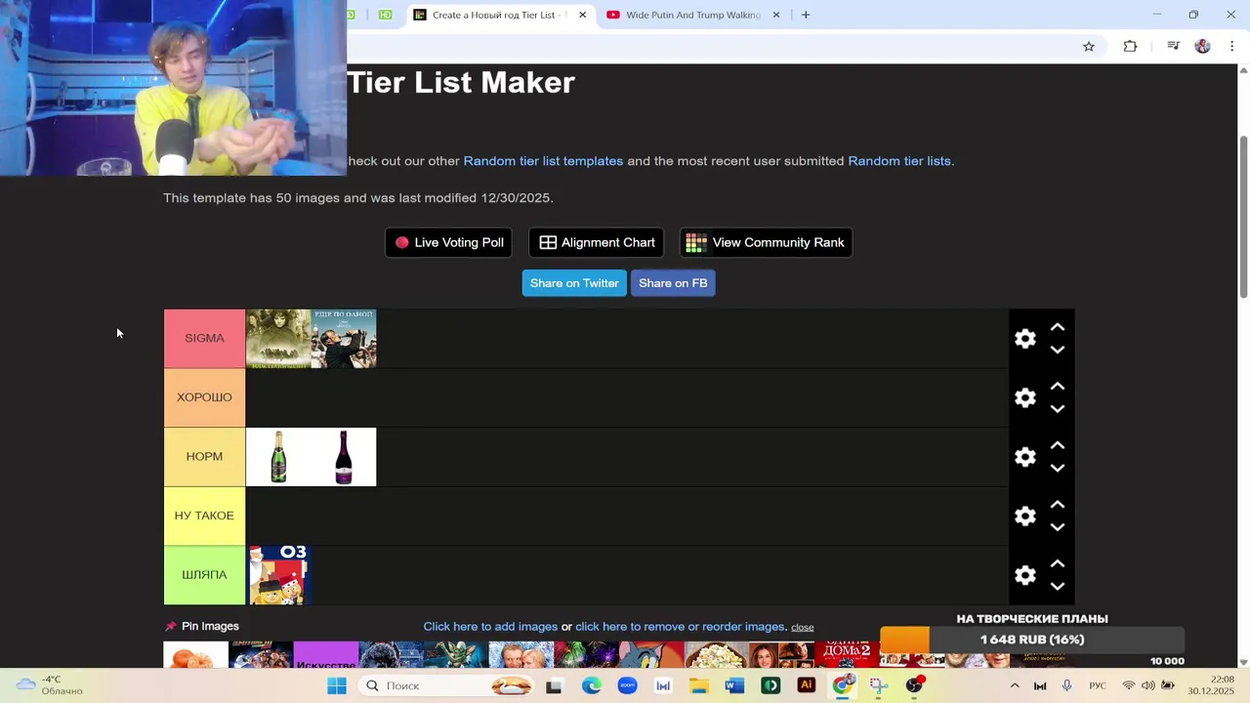Open the Alignment Chart

[597, 242]
